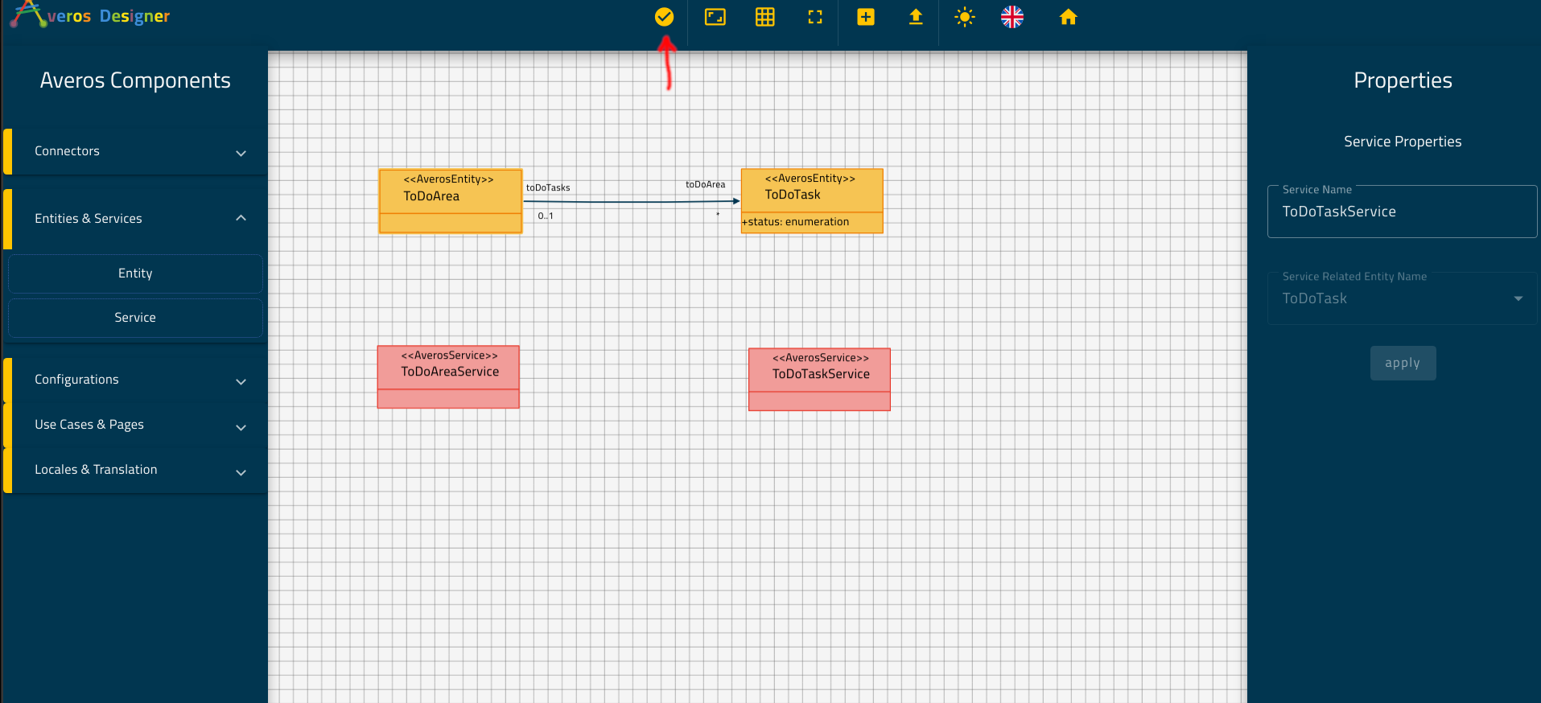Click the toDoTasks relation label
The height and width of the screenshot is (703, 1541).
click(x=548, y=187)
